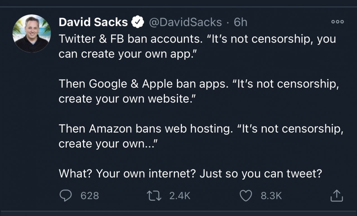Click the 2.4K retweets count
357x216 pixels.
click(x=180, y=196)
